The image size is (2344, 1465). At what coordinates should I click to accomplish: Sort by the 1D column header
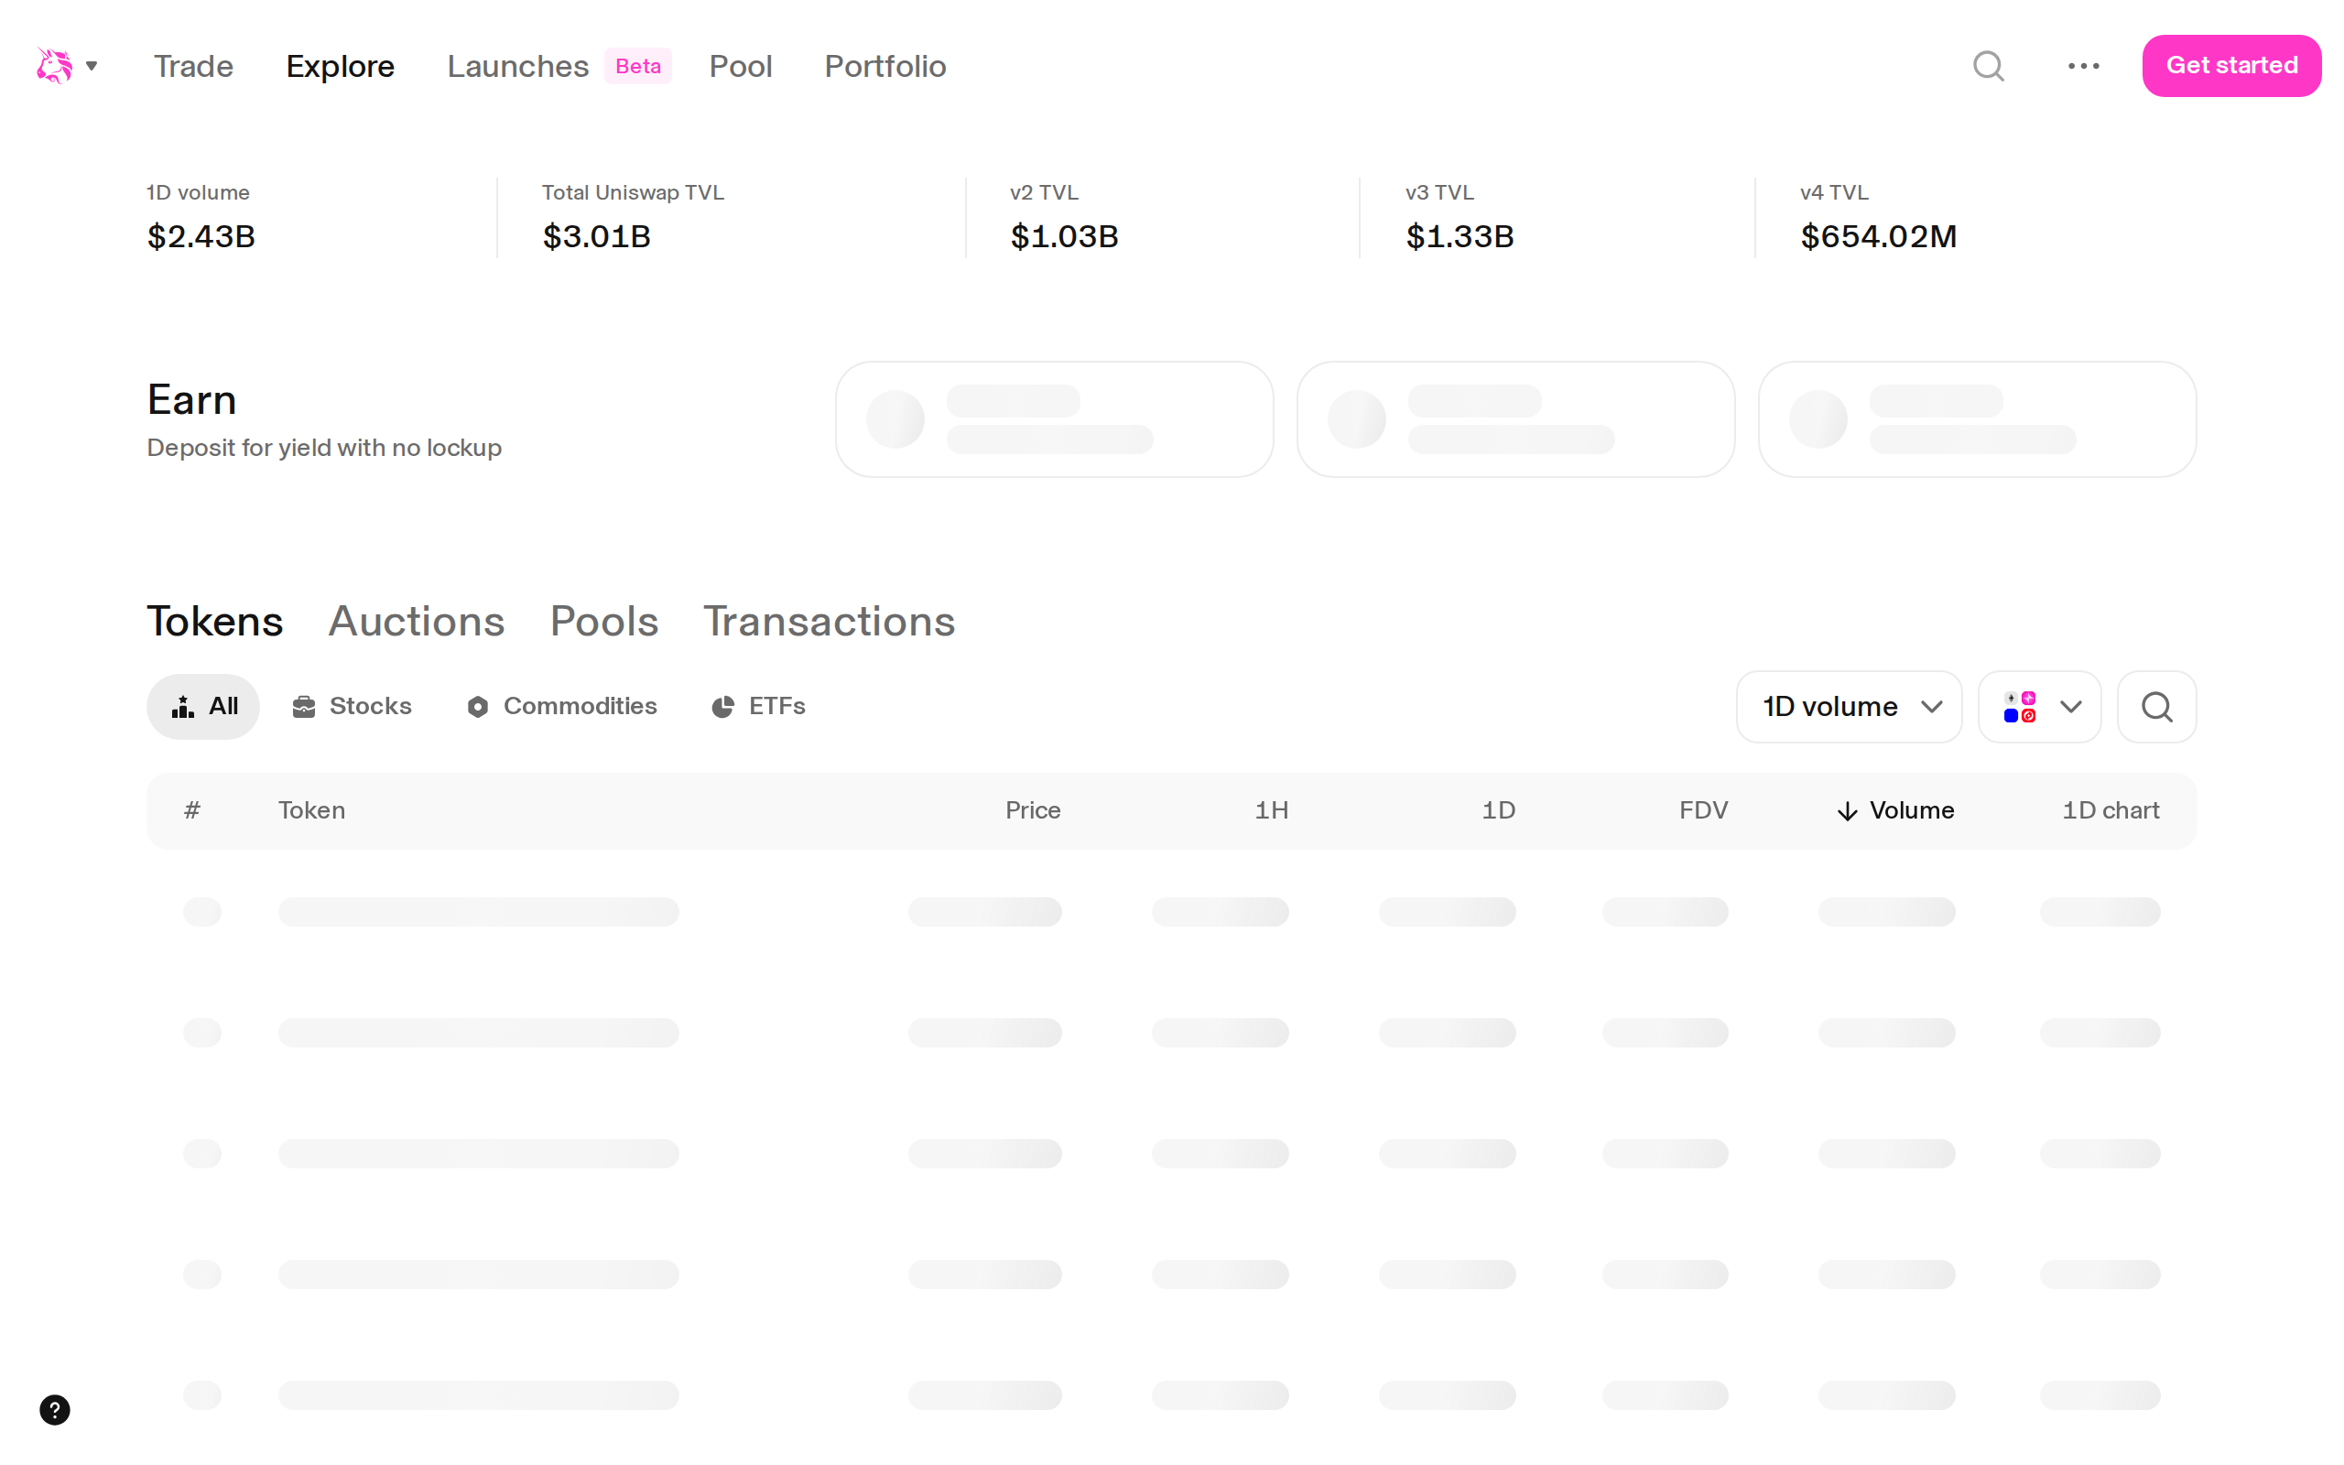coord(1498,810)
